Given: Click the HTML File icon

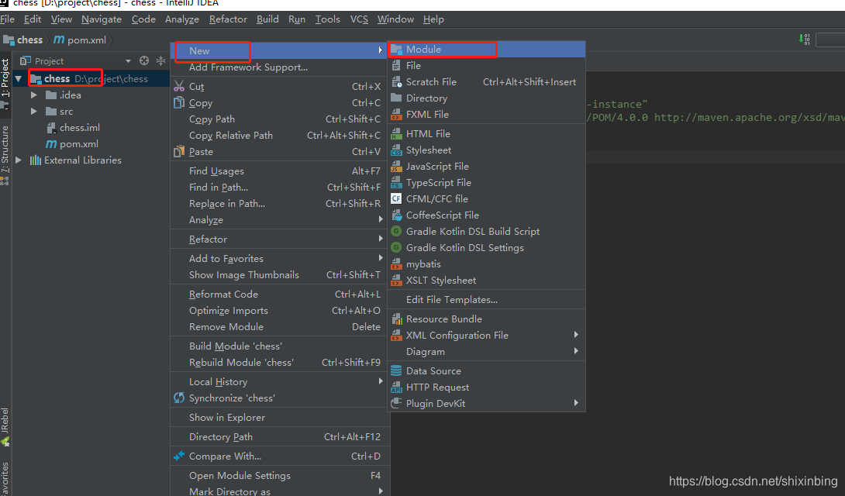Looking at the screenshot, I should point(396,133).
